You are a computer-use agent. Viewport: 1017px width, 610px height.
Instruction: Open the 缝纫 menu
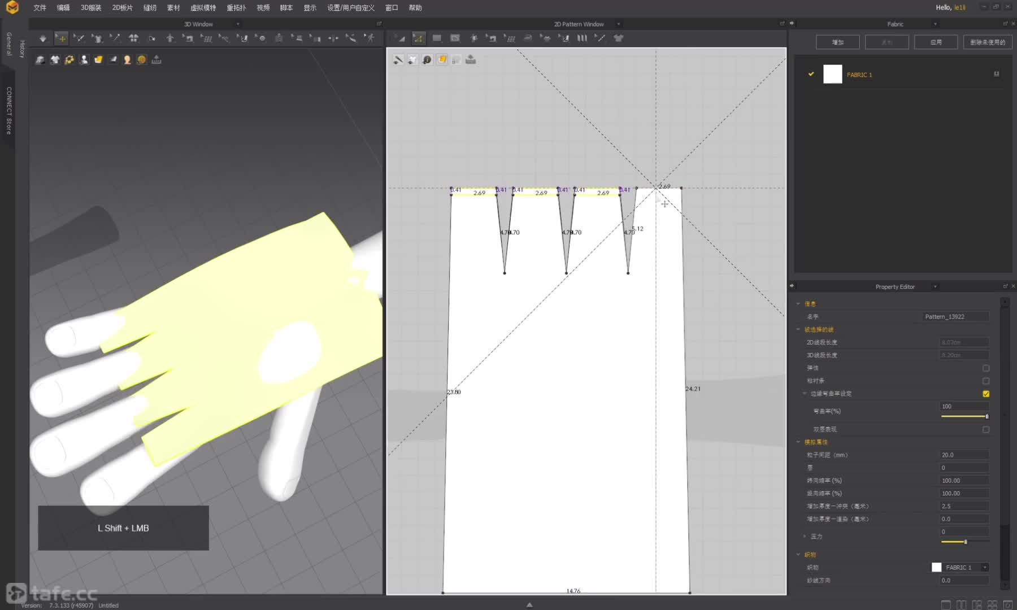pos(150,8)
